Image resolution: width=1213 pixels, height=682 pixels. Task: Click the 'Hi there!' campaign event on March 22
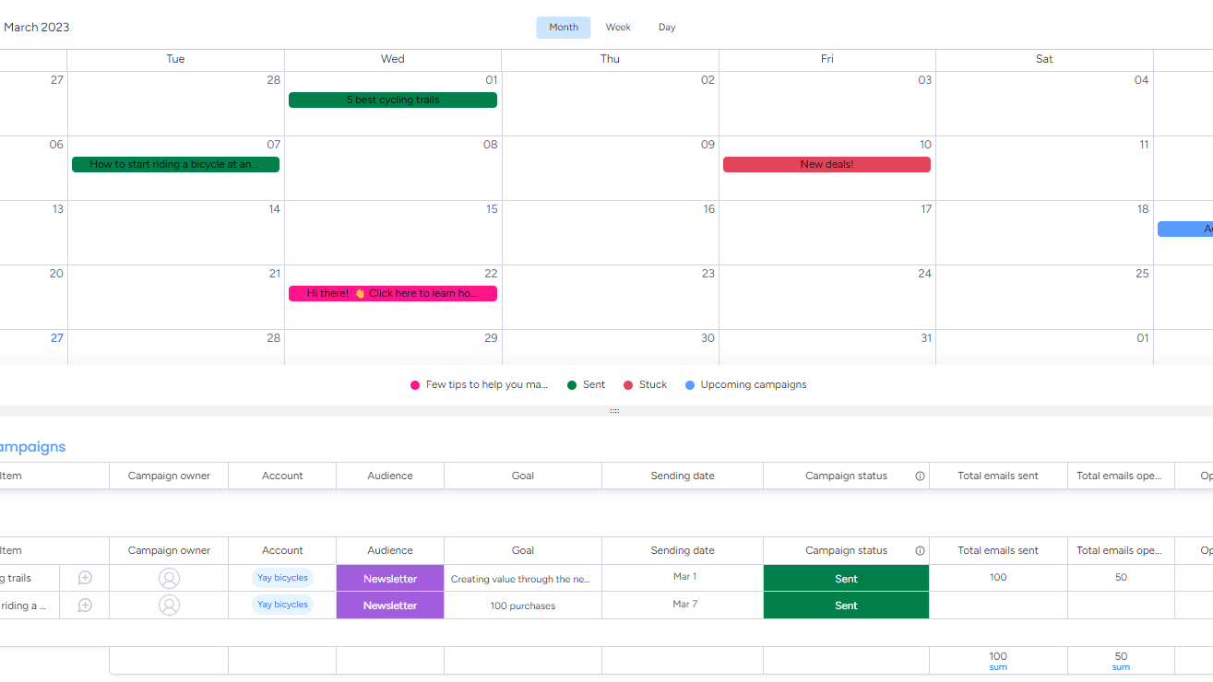[x=392, y=293]
